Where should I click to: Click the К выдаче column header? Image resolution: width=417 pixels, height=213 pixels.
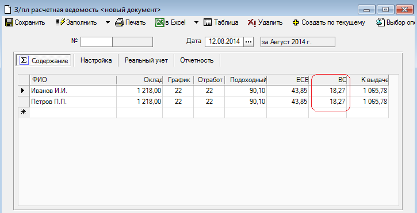pyautogui.click(x=368, y=80)
